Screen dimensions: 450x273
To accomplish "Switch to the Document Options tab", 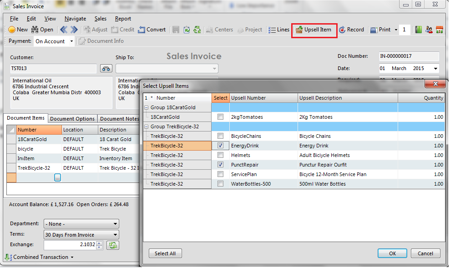I will tap(72, 119).
